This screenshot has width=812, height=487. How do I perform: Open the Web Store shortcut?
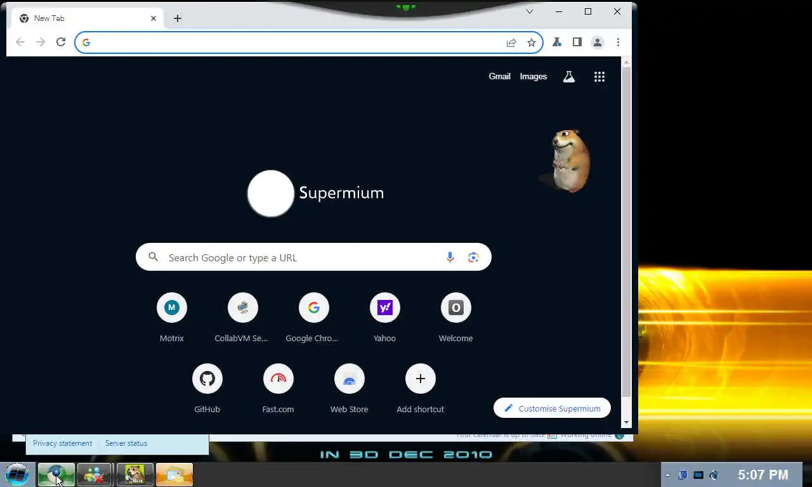tap(349, 388)
